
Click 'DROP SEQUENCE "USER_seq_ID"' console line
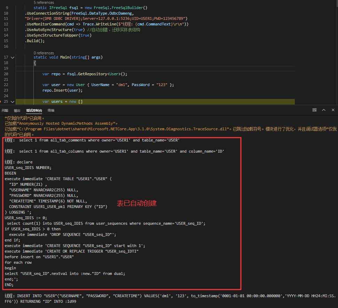[63, 235]
